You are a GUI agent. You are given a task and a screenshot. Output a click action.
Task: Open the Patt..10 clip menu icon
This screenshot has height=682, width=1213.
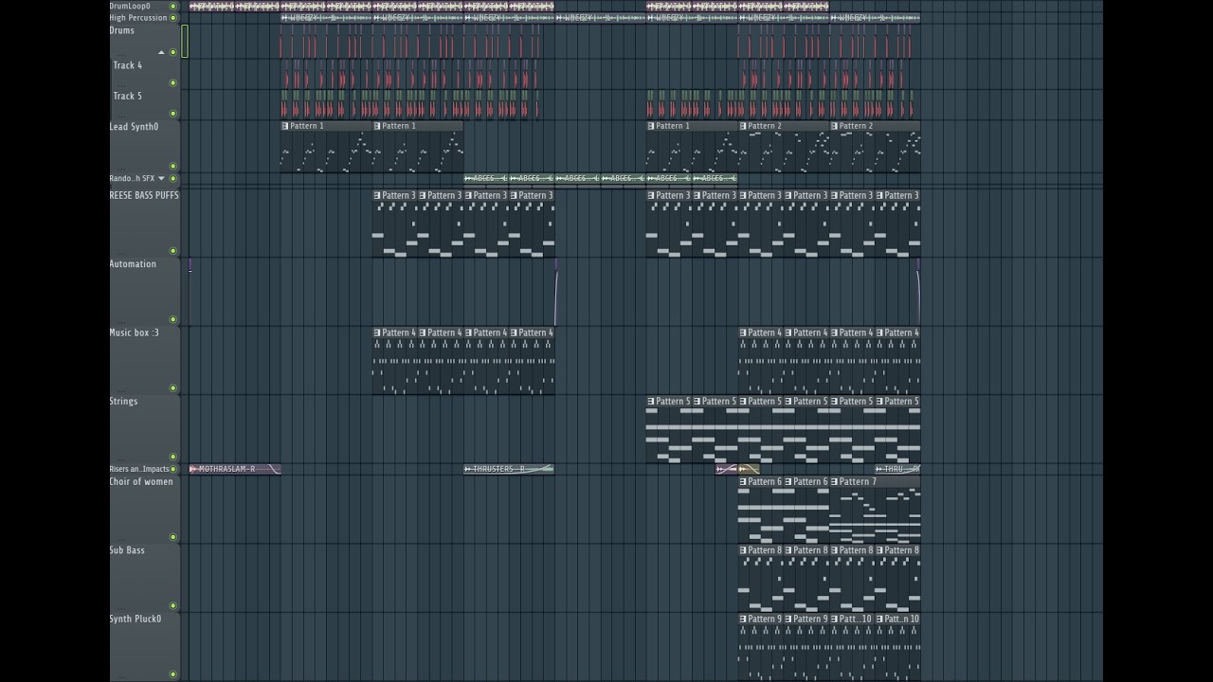pos(834,619)
